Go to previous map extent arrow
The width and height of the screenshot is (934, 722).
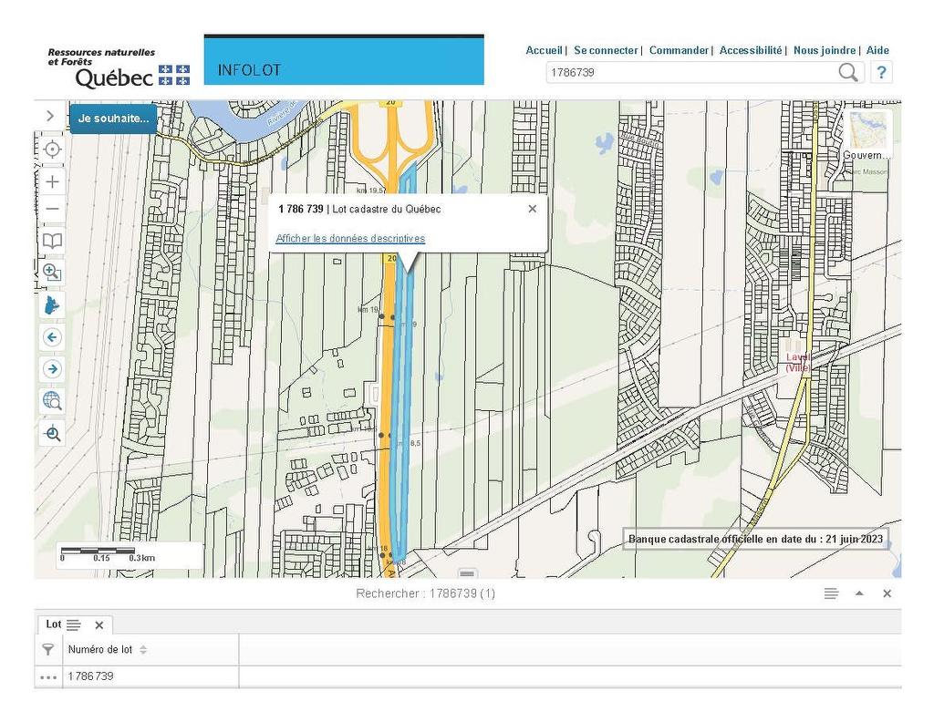click(x=52, y=337)
